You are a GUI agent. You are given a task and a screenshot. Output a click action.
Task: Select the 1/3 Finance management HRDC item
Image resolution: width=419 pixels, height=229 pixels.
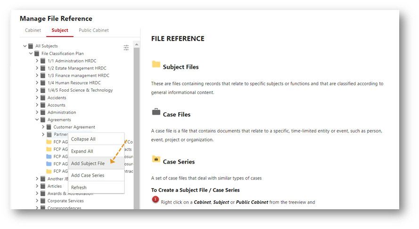[78, 76]
